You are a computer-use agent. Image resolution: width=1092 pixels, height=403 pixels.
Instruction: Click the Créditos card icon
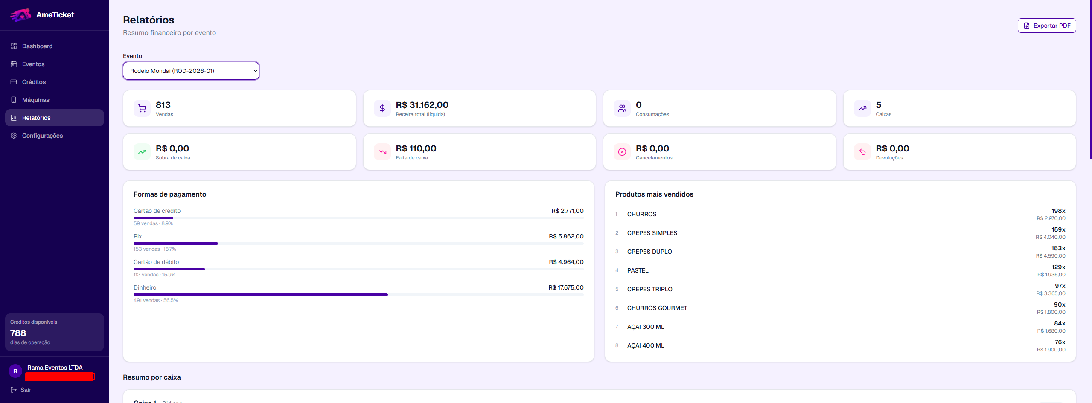[x=14, y=82]
